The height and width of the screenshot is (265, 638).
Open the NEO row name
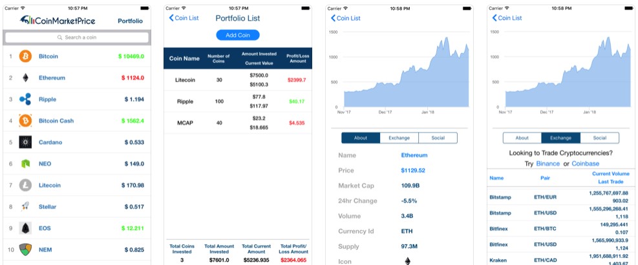pyautogui.click(x=45, y=164)
